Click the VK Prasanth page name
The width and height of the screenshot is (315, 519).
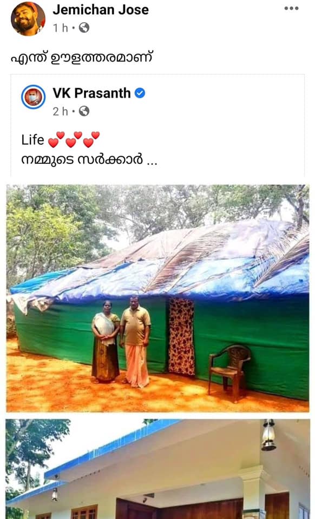92,93
